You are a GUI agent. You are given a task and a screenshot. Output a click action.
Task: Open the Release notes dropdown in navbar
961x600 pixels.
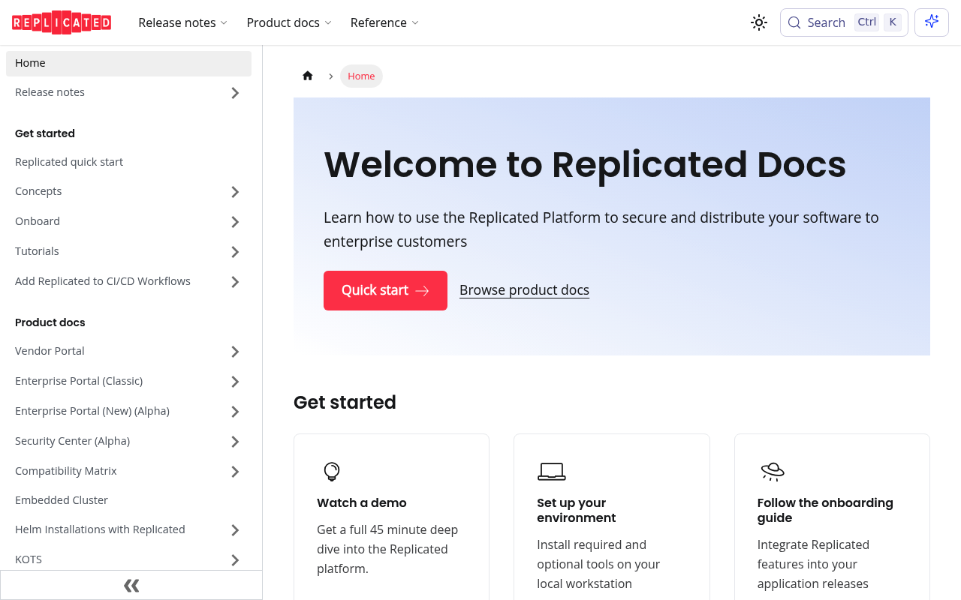pyautogui.click(x=182, y=22)
